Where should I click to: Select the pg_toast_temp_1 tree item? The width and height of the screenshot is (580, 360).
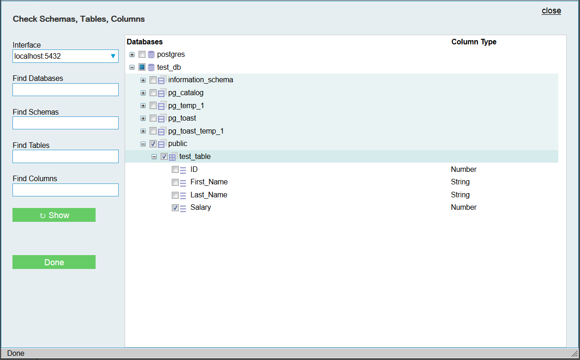pyautogui.click(x=196, y=131)
